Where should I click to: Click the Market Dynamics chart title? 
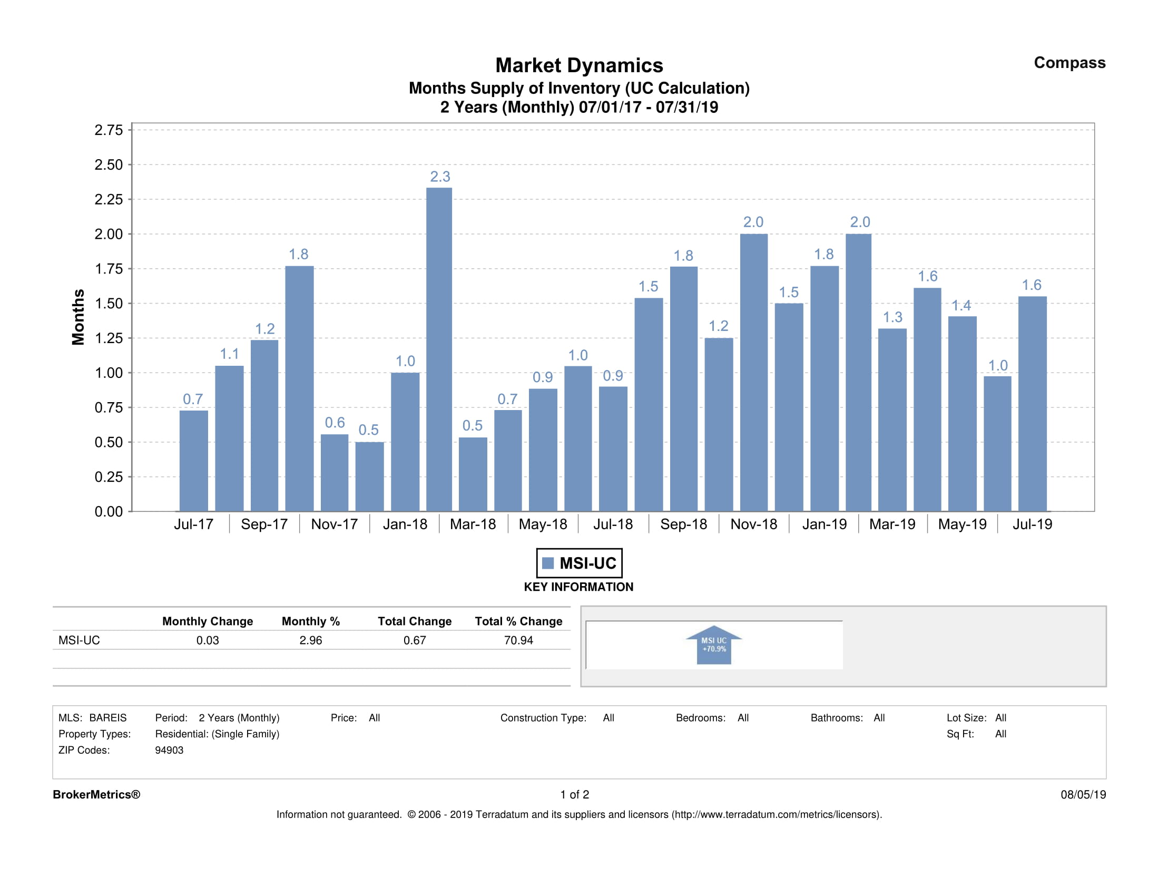(x=578, y=65)
